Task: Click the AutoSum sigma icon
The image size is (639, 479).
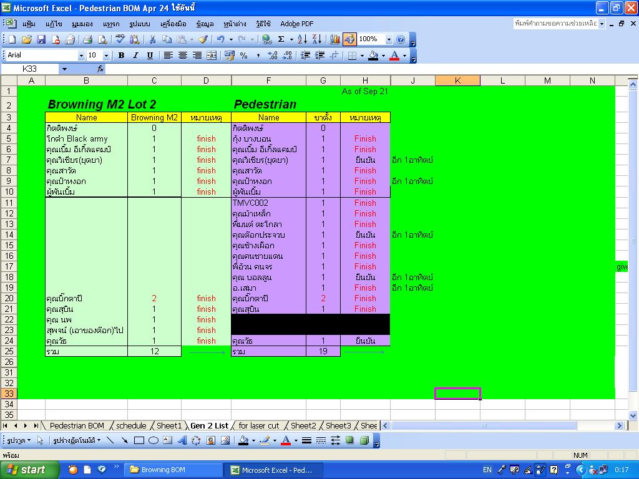Action: click(281, 39)
